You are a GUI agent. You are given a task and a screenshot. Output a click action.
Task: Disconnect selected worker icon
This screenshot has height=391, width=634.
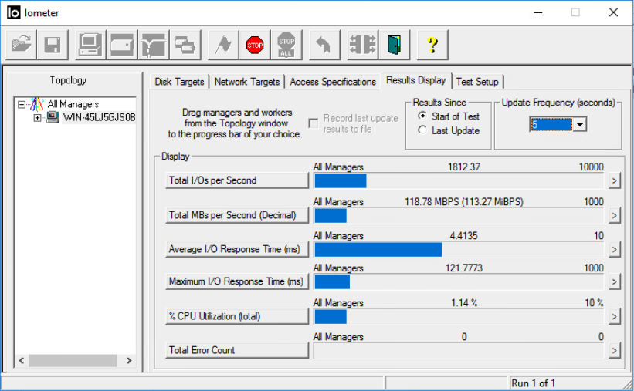tap(363, 45)
